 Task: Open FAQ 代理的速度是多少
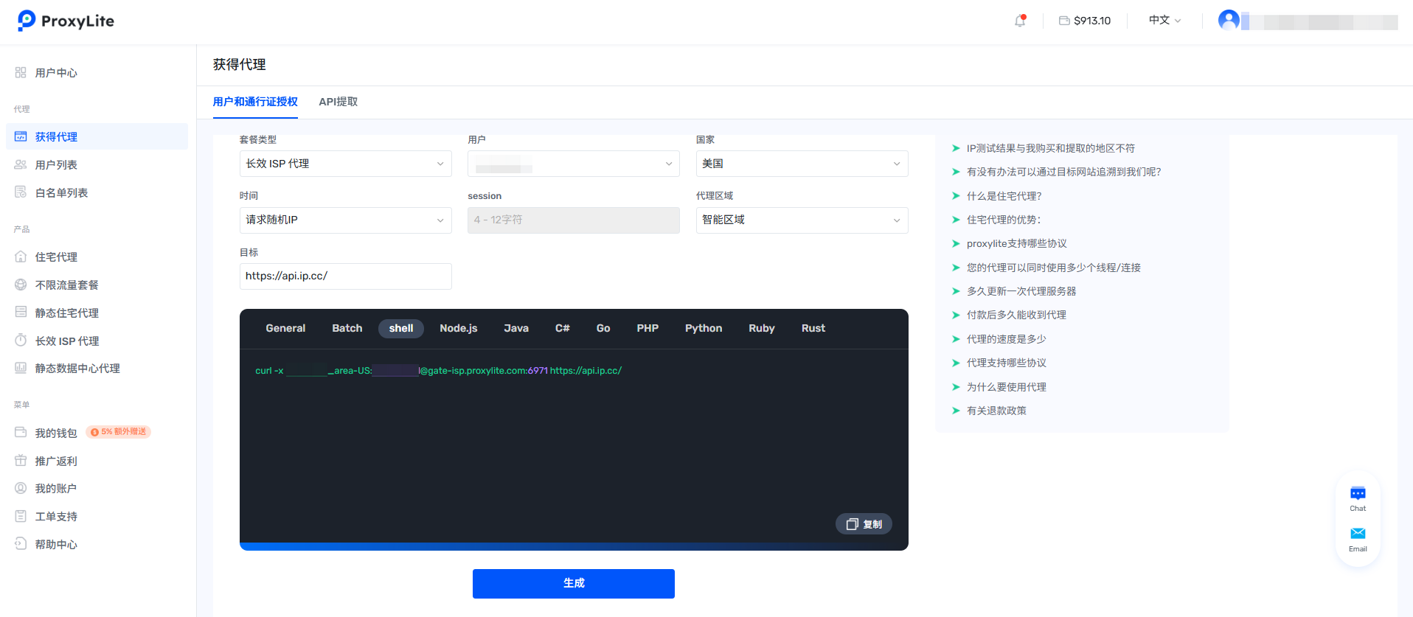(1007, 339)
